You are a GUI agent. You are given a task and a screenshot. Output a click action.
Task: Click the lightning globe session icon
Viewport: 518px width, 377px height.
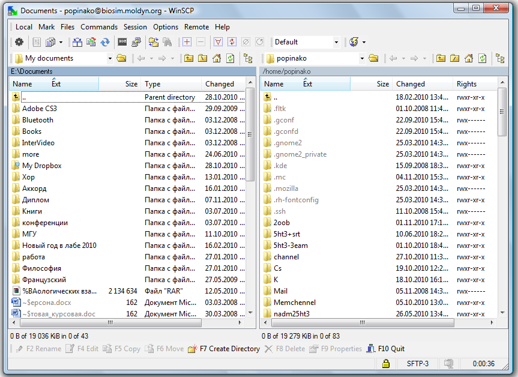(354, 42)
